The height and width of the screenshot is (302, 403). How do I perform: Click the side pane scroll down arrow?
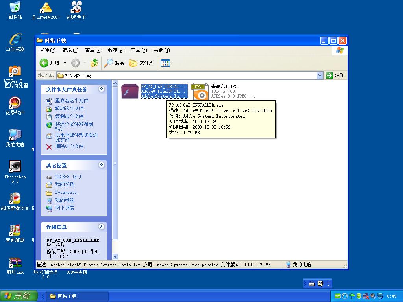115,256
